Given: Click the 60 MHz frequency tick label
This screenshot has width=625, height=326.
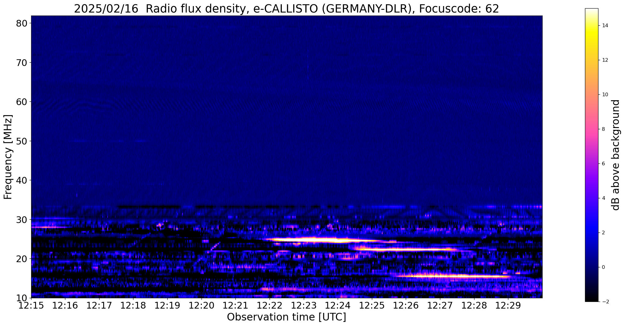Looking at the screenshot, I should coord(21,102).
